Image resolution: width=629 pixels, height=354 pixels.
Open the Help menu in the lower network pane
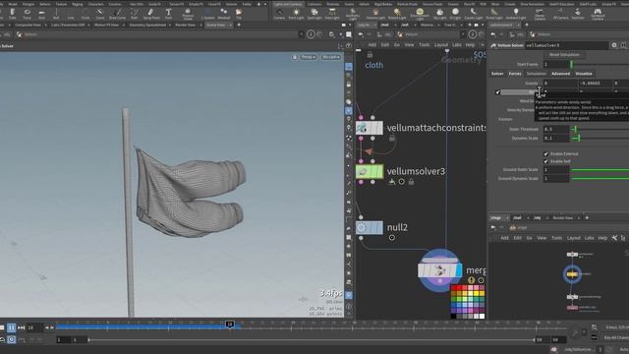click(602, 238)
